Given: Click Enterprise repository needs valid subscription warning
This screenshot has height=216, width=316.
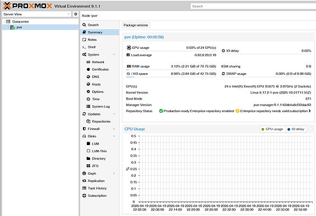Looking at the screenshot, I should pyautogui.click(x=271, y=111).
